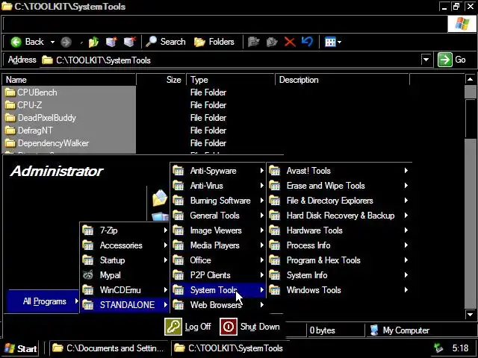Image resolution: width=478 pixels, height=358 pixels.
Task: Sort by the Description column header
Action: coord(342,80)
